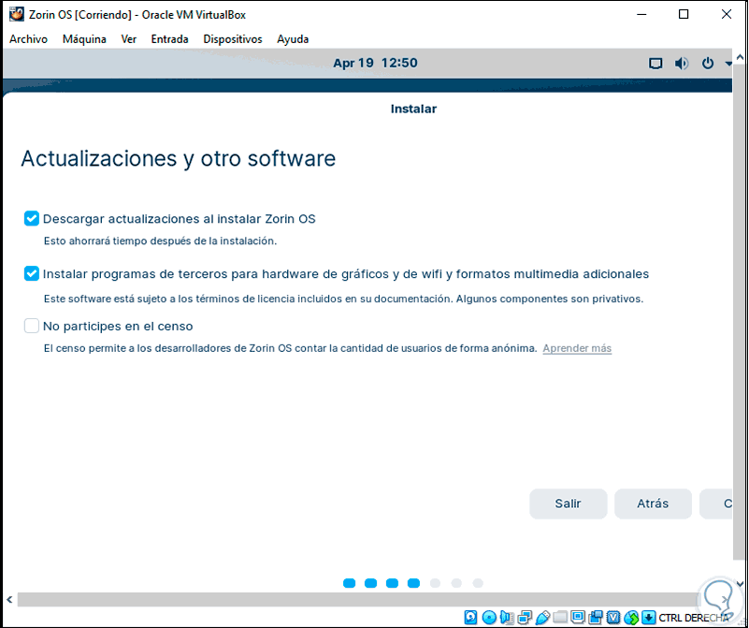Click the keyboard capture arrow icon
This screenshot has height=628, width=749.
[x=648, y=618]
